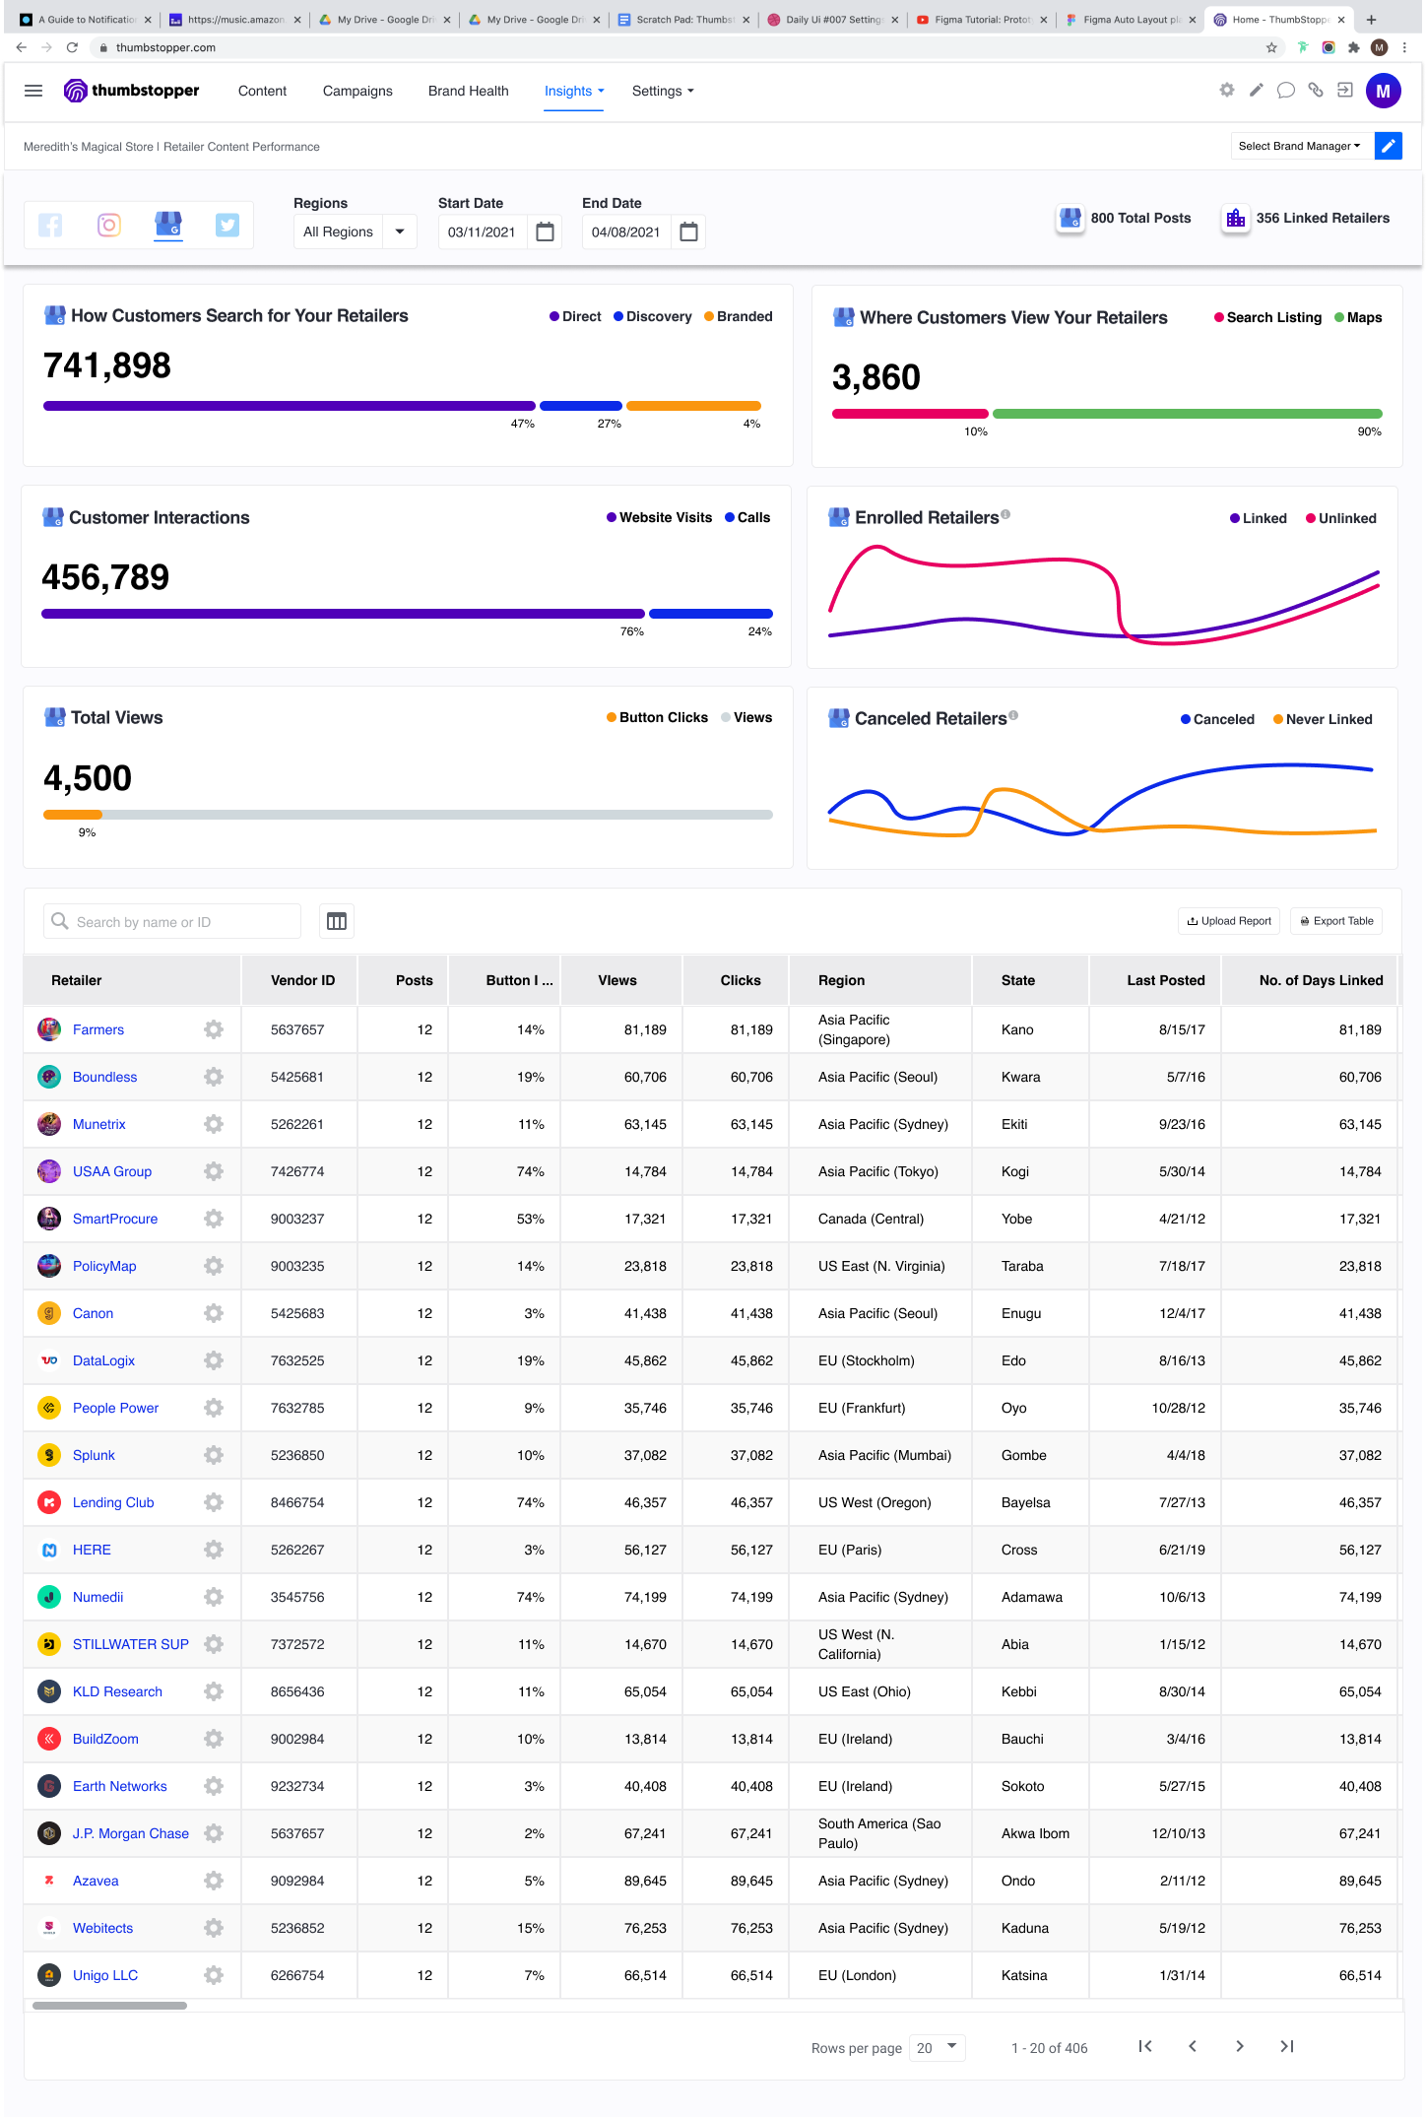Click the Export Table button
Screen dimensions: 1426x2117
[x=1336, y=921]
